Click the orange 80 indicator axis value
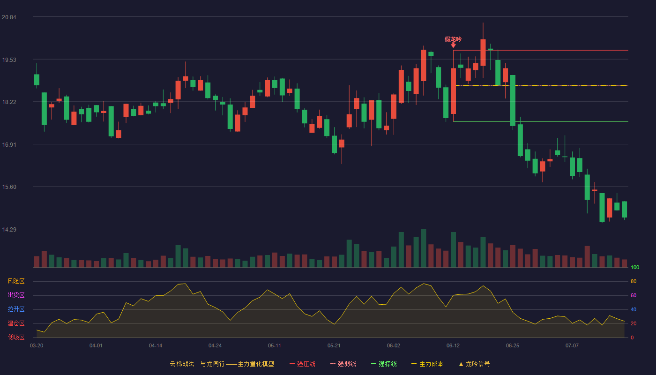The image size is (656, 375). pyautogui.click(x=634, y=281)
